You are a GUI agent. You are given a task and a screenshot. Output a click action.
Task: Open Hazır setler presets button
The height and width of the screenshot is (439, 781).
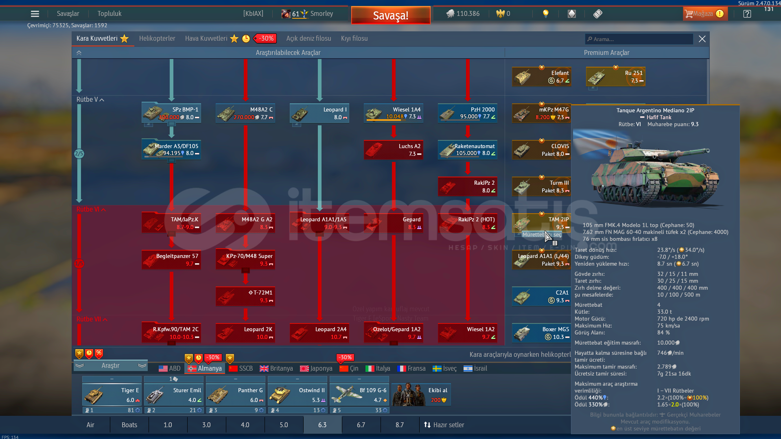coord(444,425)
